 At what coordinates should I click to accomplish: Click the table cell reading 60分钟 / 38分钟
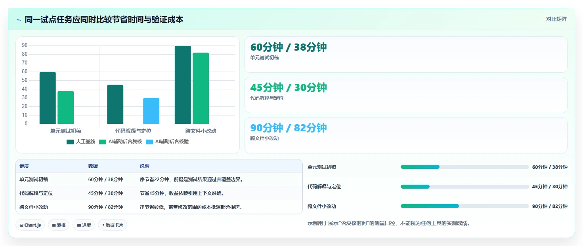coord(105,180)
